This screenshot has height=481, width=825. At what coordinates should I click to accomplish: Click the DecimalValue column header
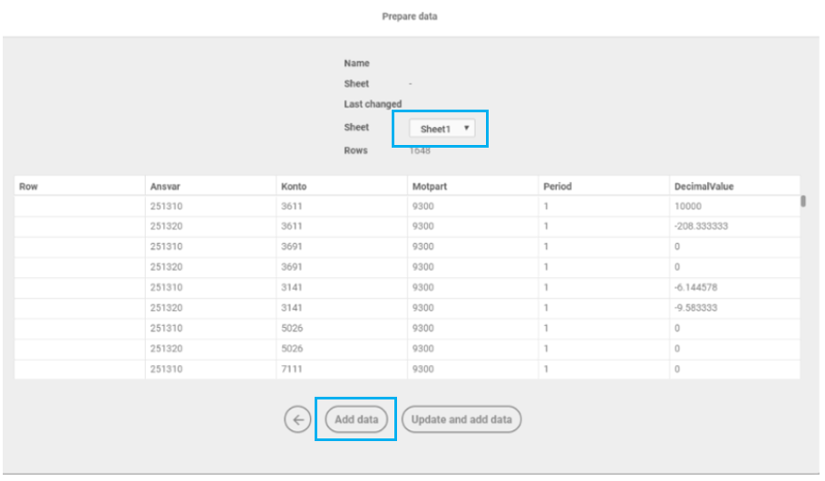coord(704,187)
